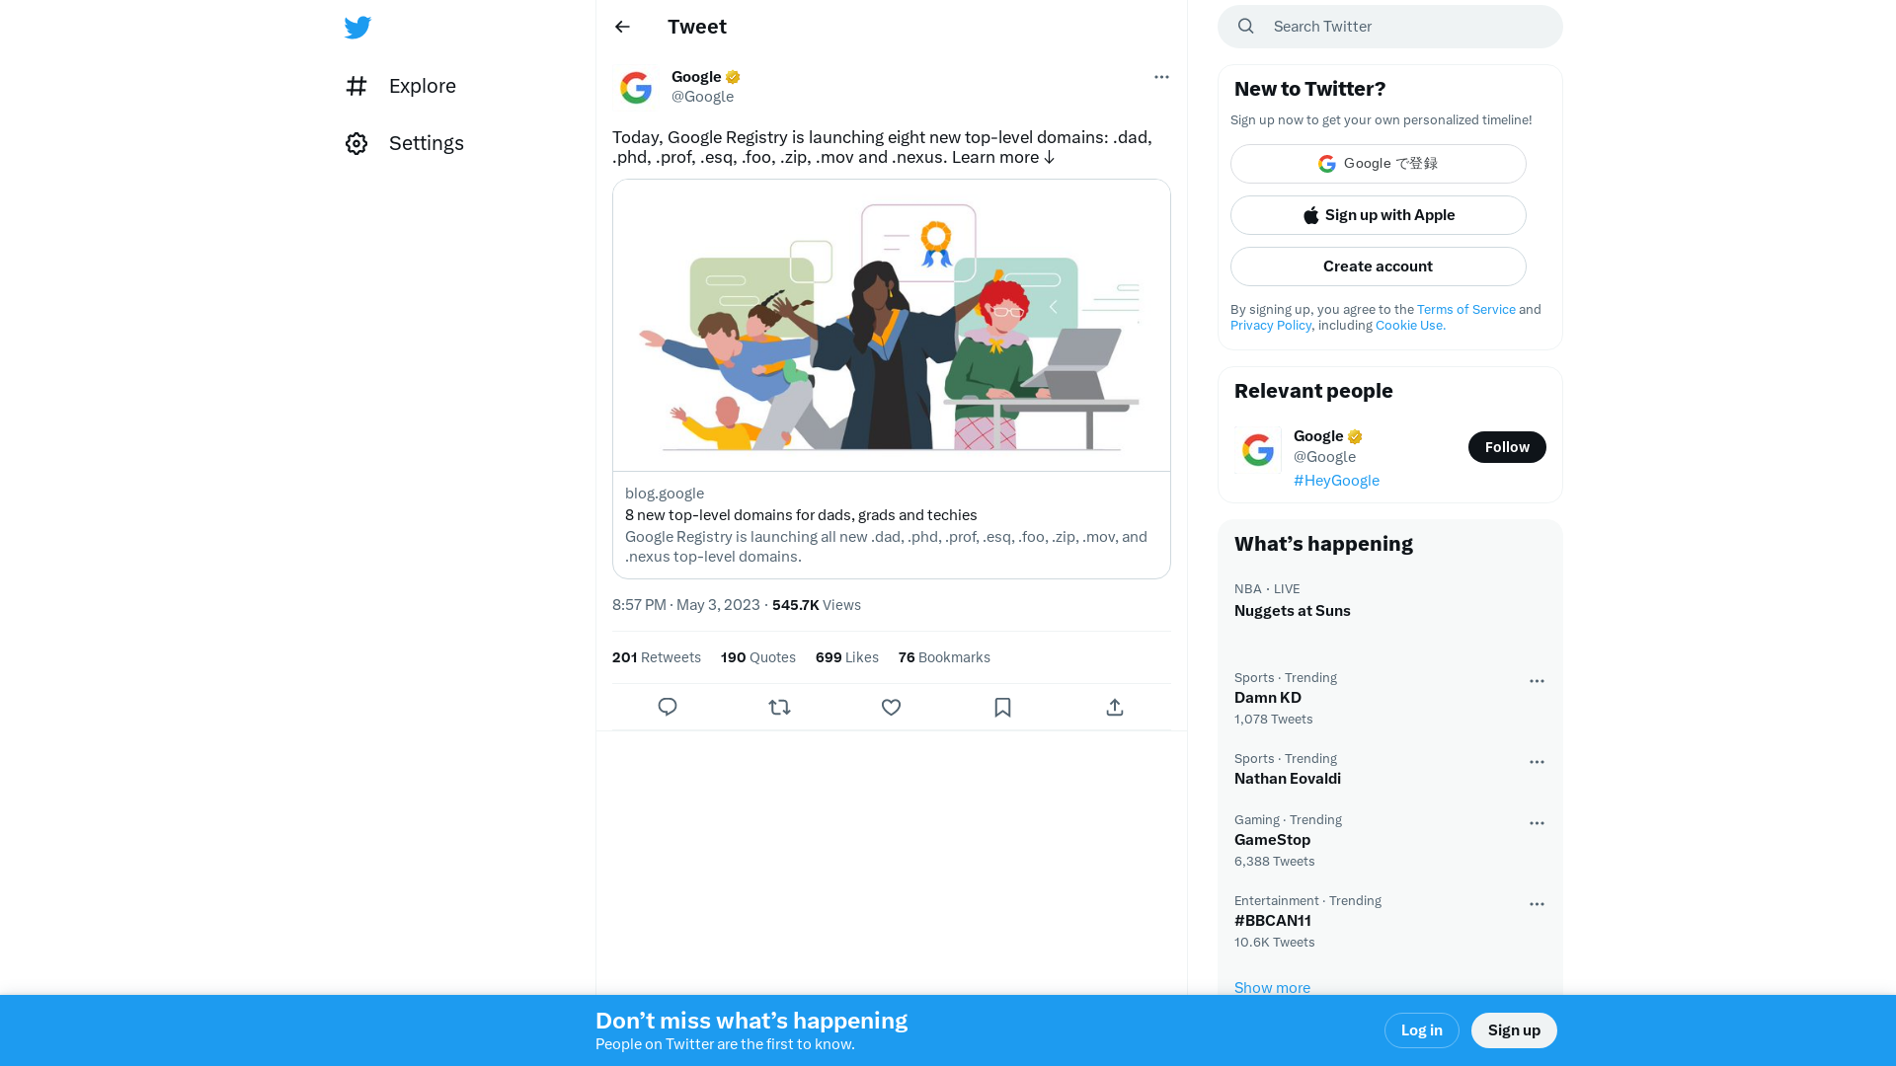Click the Terms of Service link
Image resolution: width=1896 pixels, height=1066 pixels.
(x=1465, y=309)
